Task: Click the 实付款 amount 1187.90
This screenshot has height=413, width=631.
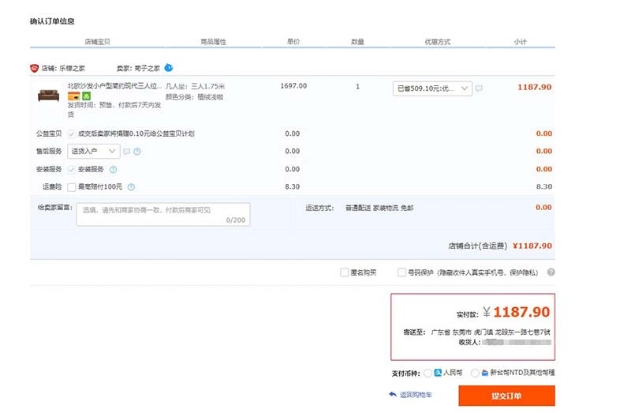Action: tap(521, 312)
